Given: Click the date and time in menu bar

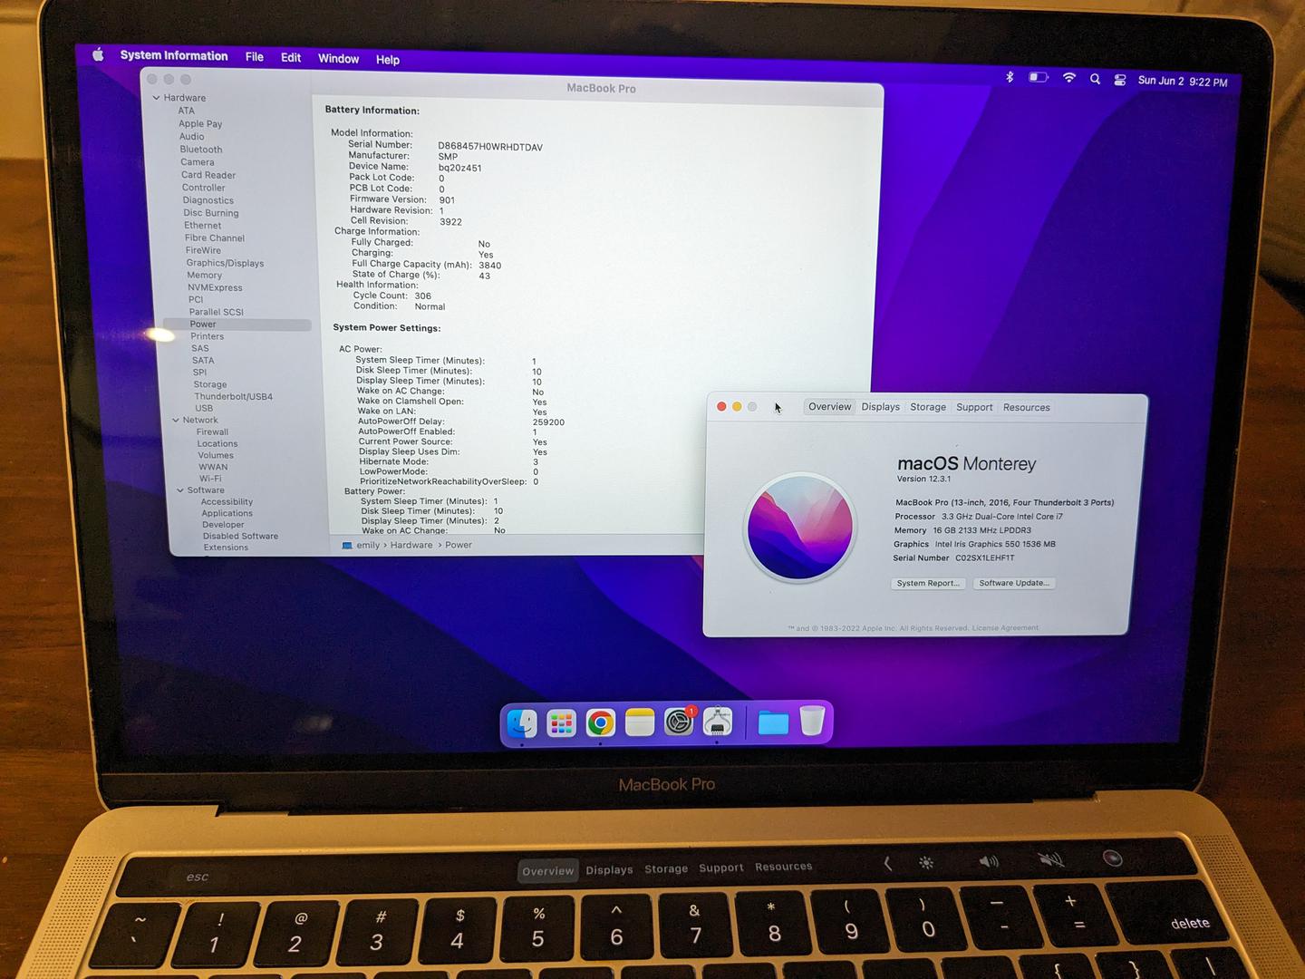Looking at the screenshot, I should (1183, 81).
